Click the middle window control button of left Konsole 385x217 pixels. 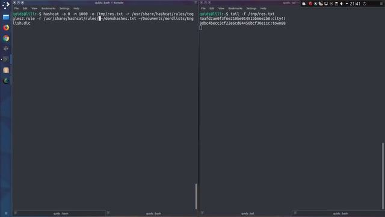coord(19,2)
